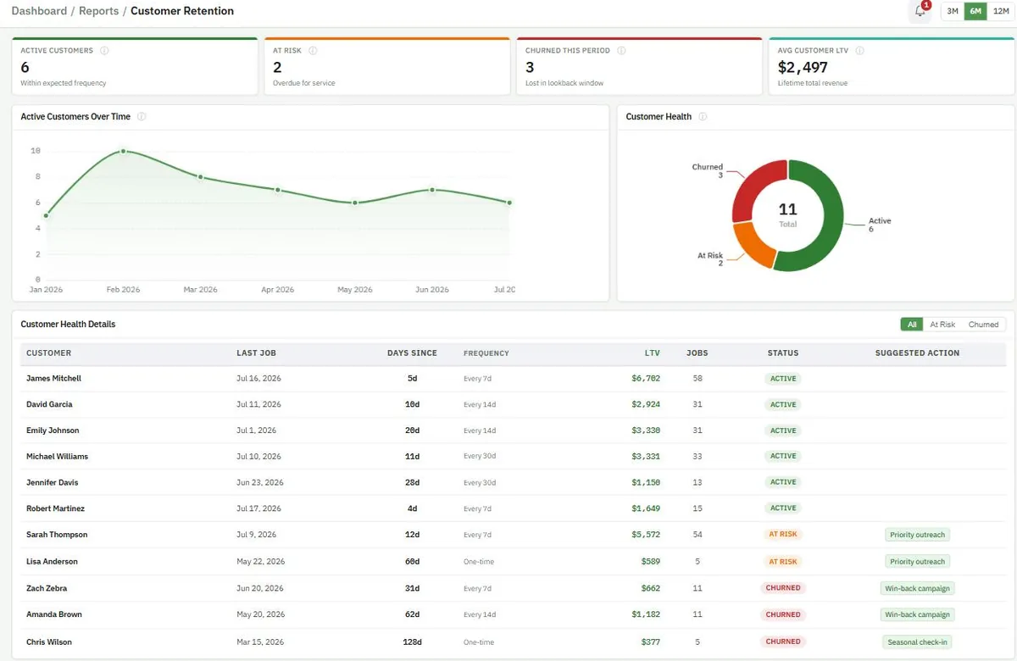
Task: Click the Feb 2026 peak data point
Action: pos(124,151)
